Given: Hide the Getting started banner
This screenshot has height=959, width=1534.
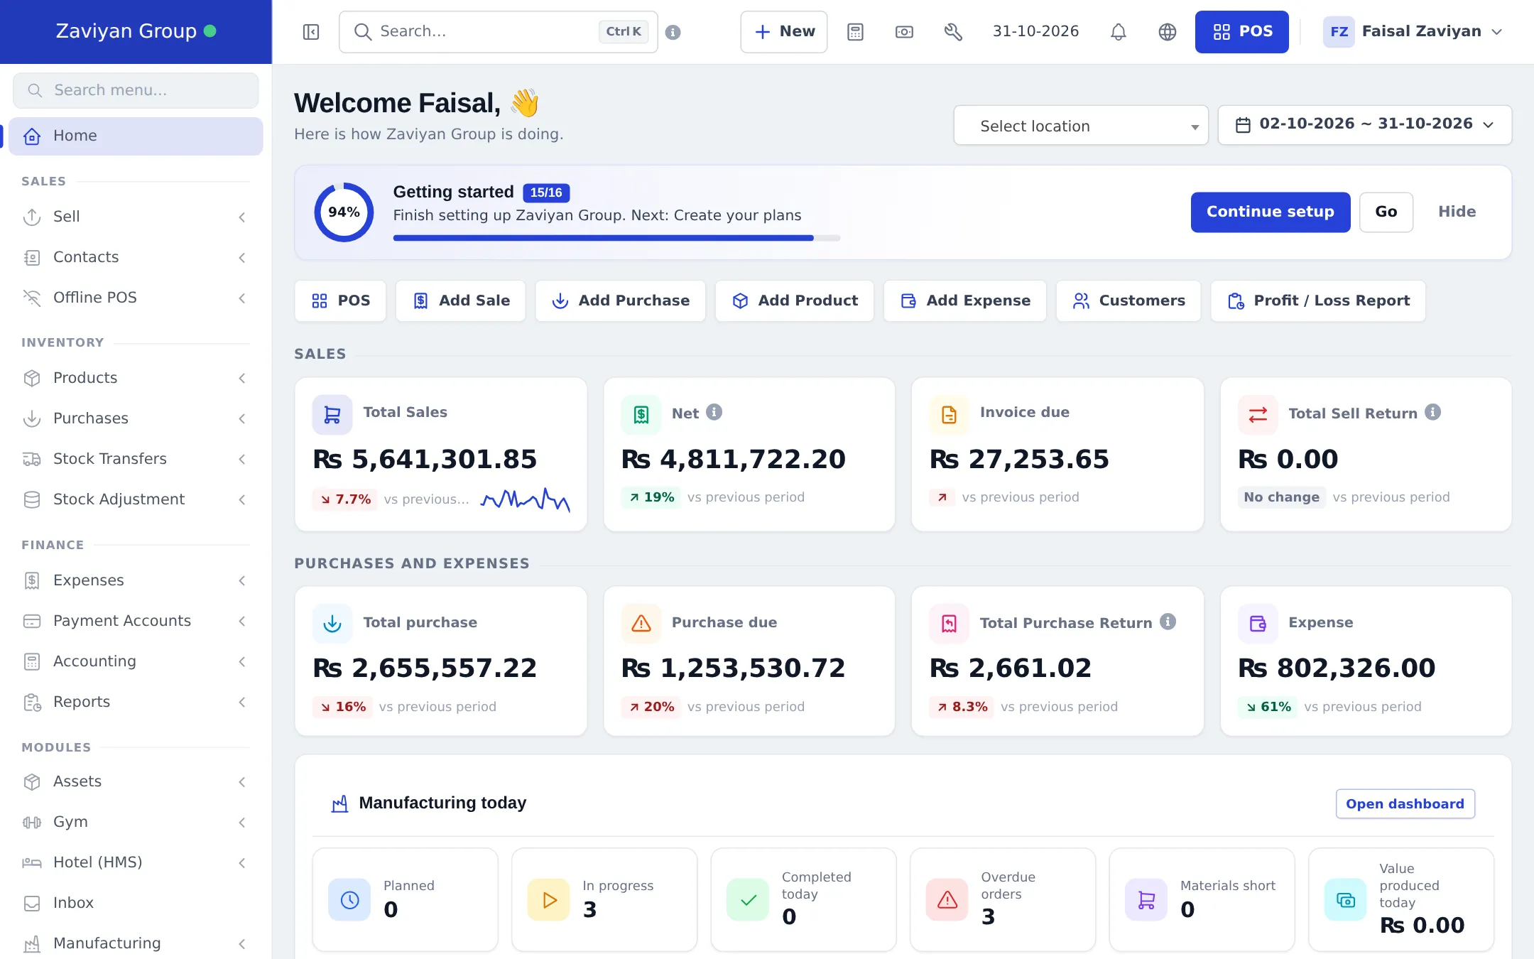Looking at the screenshot, I should pos(1457,212).
